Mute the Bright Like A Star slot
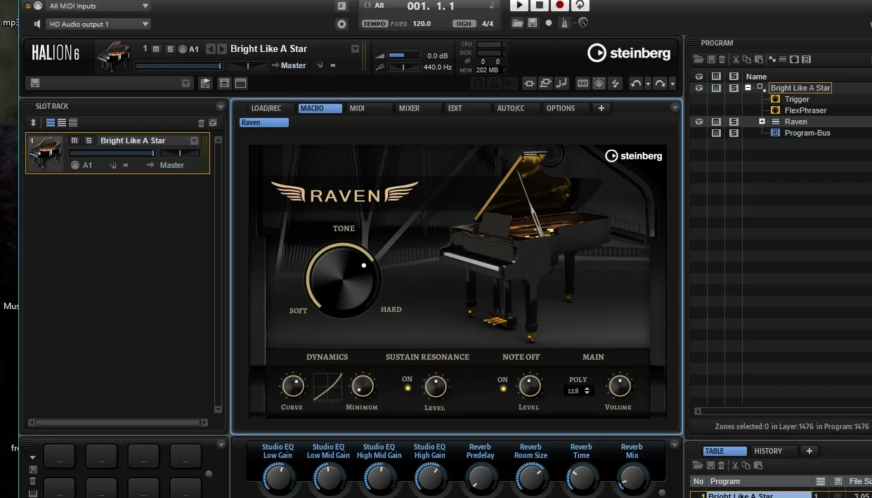 coord(74,140)
